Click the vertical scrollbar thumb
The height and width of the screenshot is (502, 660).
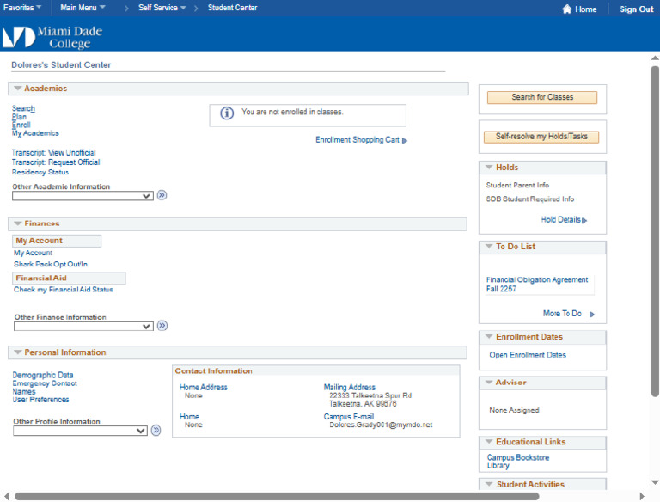click(x=655, y=231)
